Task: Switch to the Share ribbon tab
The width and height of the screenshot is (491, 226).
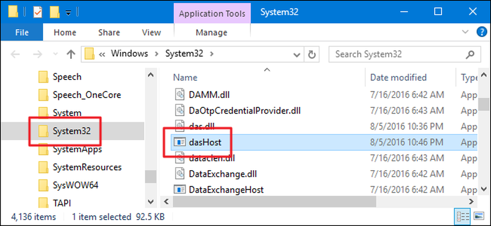Action: click(109, 32)
